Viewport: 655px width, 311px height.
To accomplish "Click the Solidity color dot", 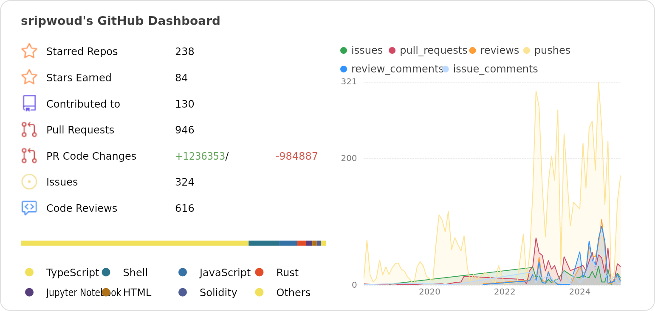I will pos(183,292).
